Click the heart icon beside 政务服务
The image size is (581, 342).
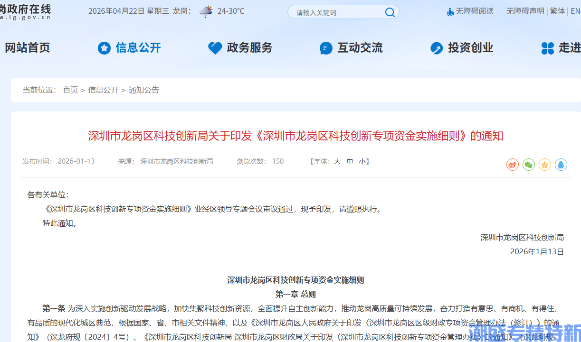point(215,48)
